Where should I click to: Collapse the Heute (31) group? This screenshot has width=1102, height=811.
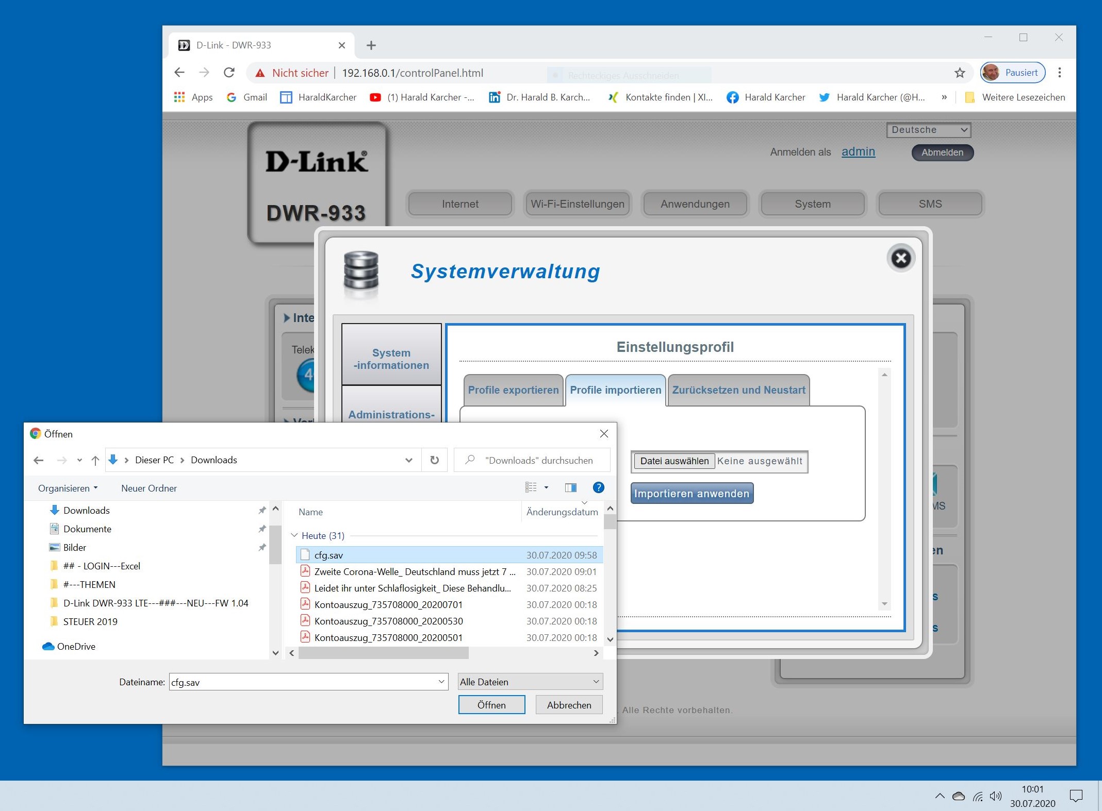click(294, 535)
